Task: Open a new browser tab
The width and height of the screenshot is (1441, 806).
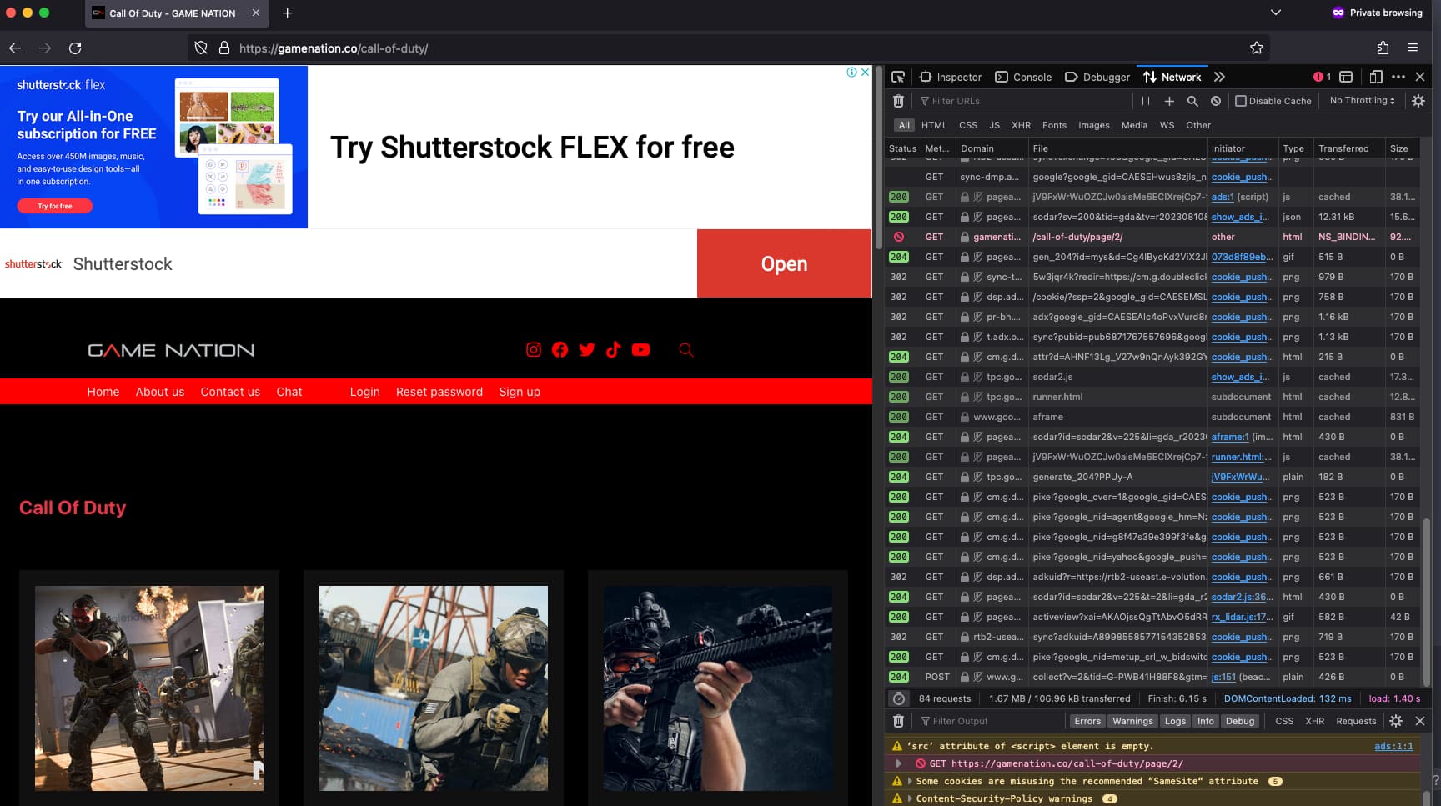Action: click(x=287, y=13)
